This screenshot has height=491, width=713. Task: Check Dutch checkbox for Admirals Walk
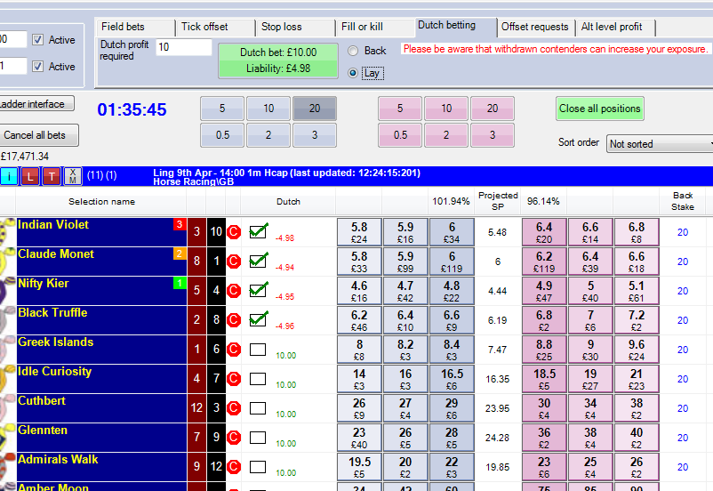pyautogui.click(x=258, y=467)
